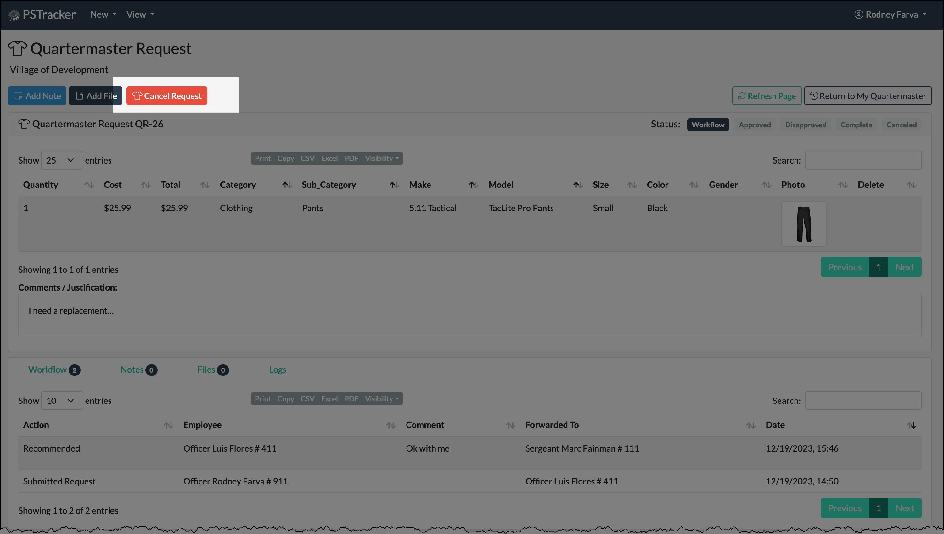The height and width of the screenshot is (534, 944).
Task: Sort workflow table by Date arrows
Action: tap(912, 426)
